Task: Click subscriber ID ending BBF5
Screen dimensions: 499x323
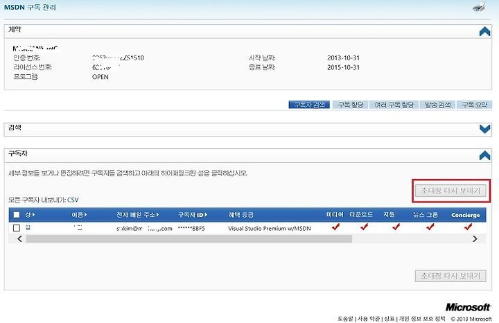Action: pos(191,228)
